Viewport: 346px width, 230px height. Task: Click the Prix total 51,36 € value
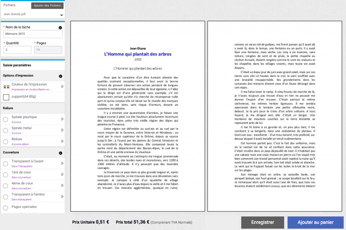(132, 222)
